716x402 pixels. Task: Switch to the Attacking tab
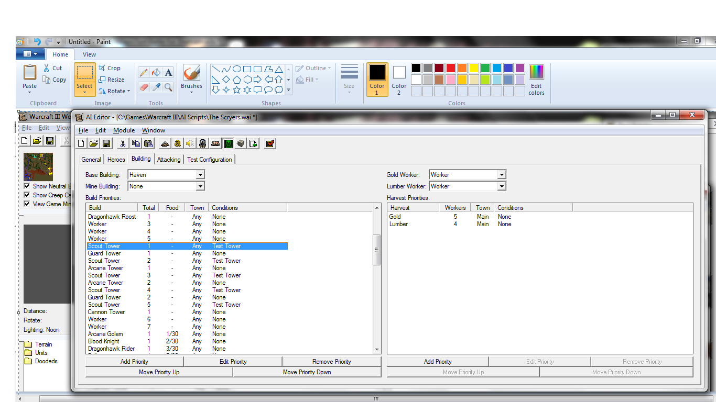(169, 160)
